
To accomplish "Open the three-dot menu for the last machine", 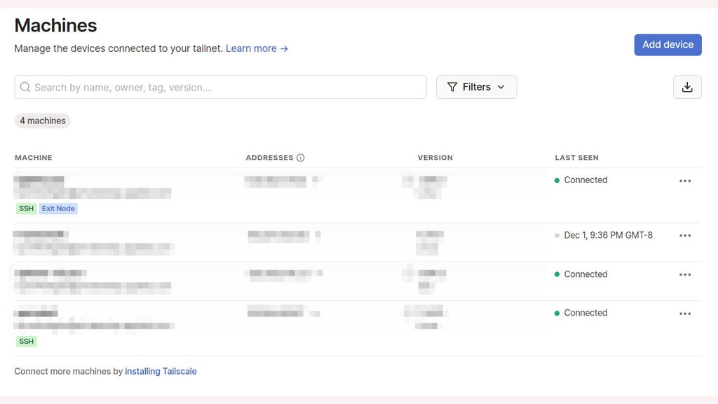I will pyautogui.click(x=685, y=313).
